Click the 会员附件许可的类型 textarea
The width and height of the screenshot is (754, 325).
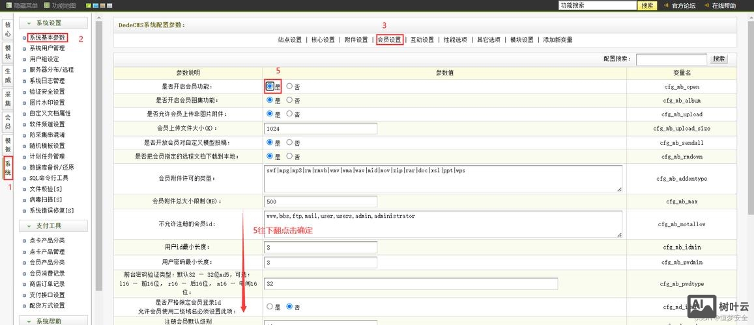point(443,179)
